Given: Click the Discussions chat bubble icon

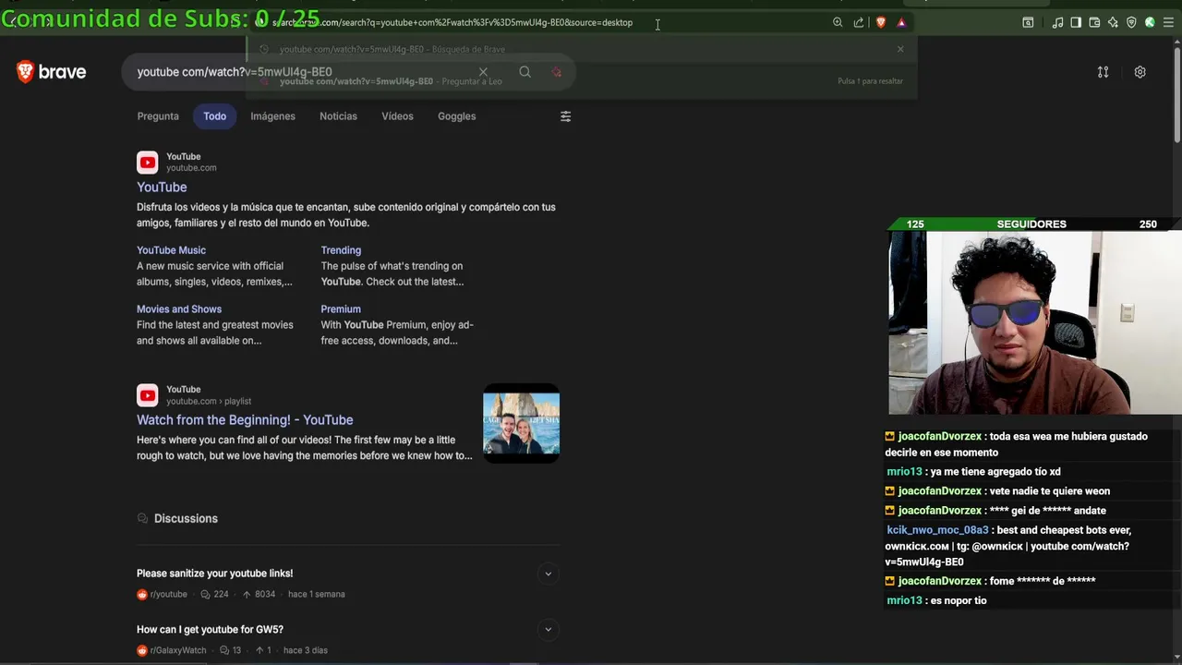Looking at the screenshot, I should point(142,519).
